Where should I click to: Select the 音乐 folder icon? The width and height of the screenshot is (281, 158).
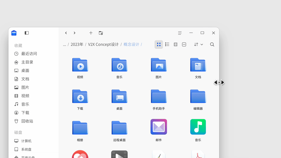click(119, 65)
